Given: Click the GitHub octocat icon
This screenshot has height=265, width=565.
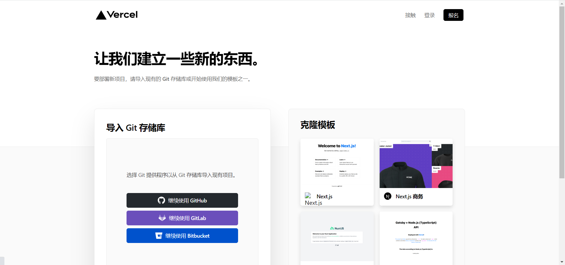Looking at the screenshot, I should tap(161, 200).
